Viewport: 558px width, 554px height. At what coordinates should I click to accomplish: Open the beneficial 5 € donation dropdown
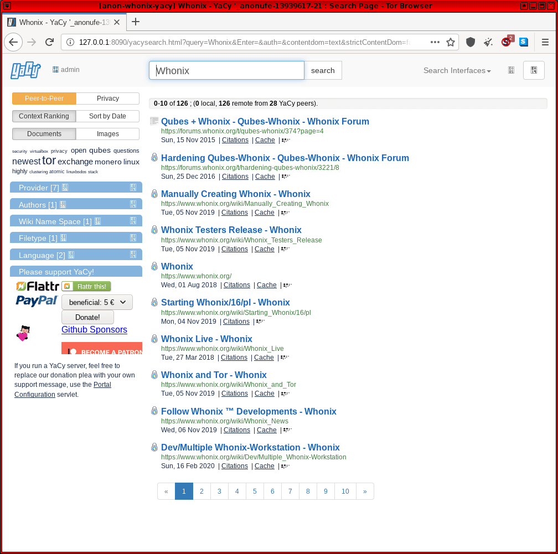97,303
